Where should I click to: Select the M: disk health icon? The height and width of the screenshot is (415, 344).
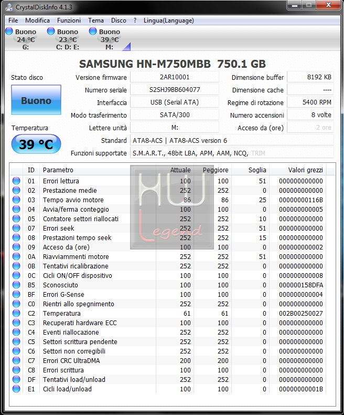point(93,31)
